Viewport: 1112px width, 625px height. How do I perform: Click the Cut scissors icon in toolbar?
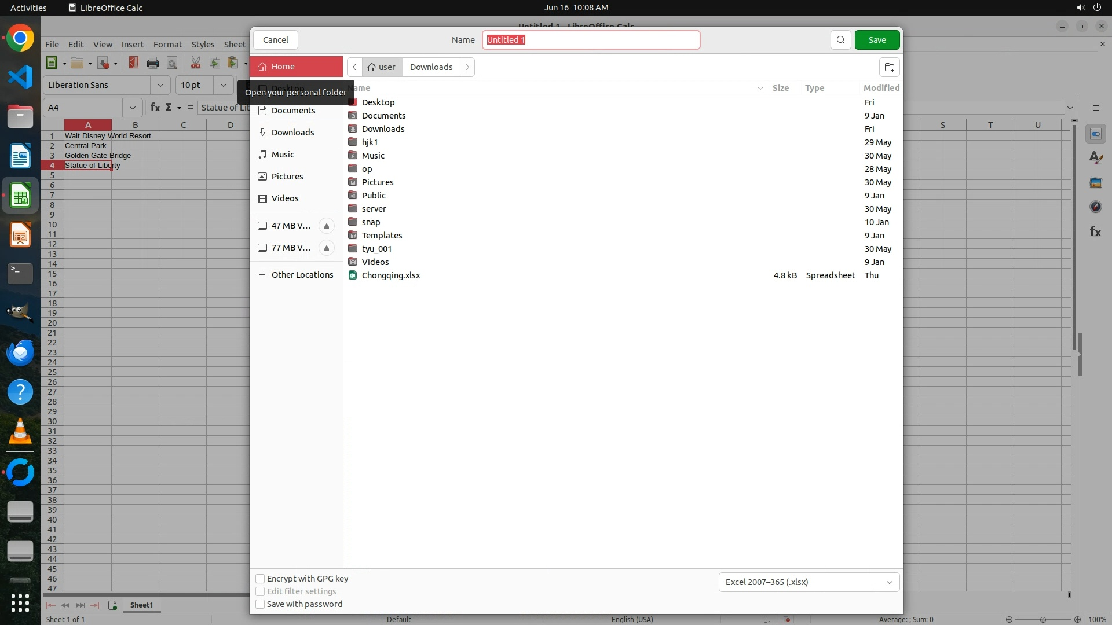pyautogui.click(x=196, y=63)
